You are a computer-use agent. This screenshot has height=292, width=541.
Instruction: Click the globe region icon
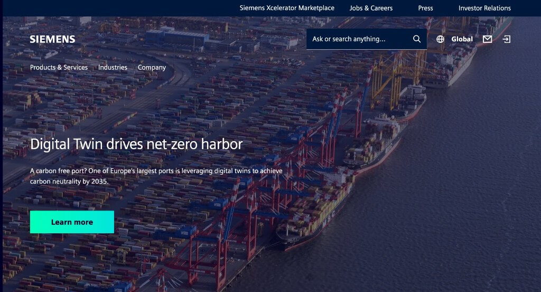click(440, 39)
